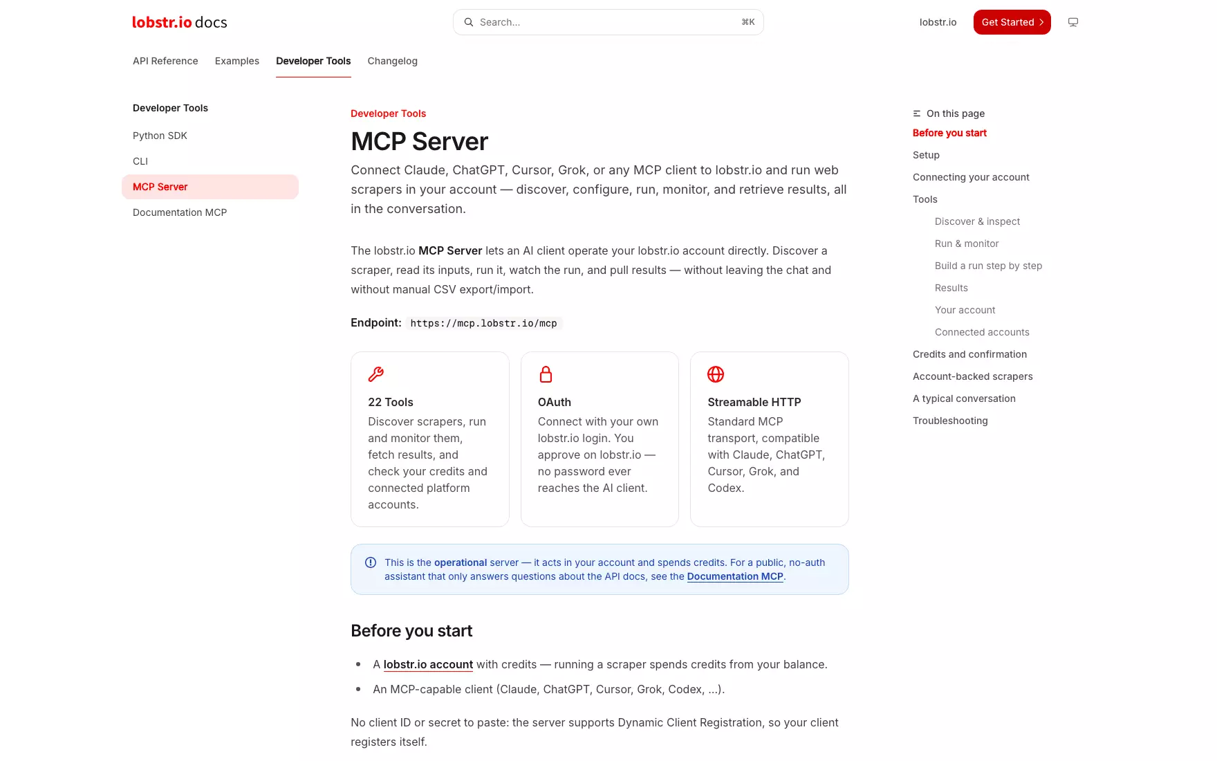Click the globe icon on Streamable HTTP card

716,374
